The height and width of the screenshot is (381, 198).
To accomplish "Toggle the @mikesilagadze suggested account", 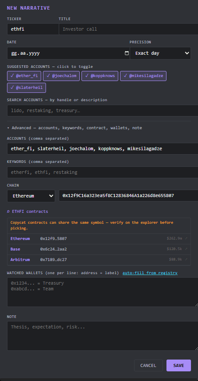I will click(x=143, y=76).
